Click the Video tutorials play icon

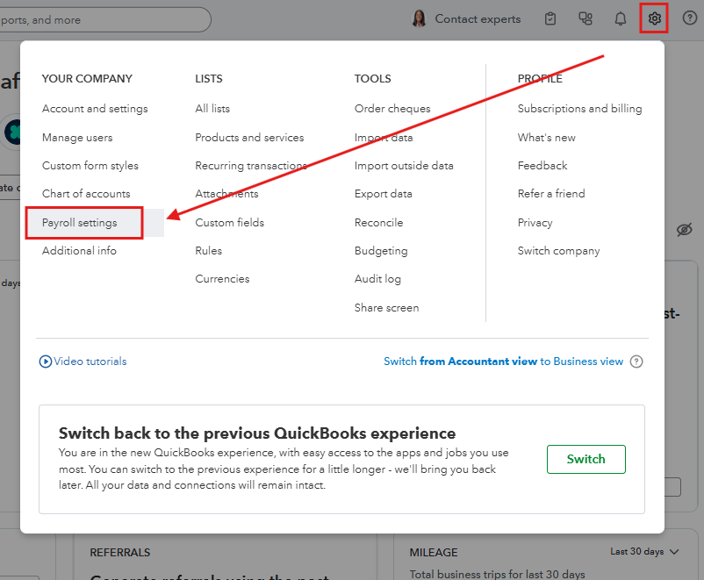pyautogui.click(x=46, y=362)
